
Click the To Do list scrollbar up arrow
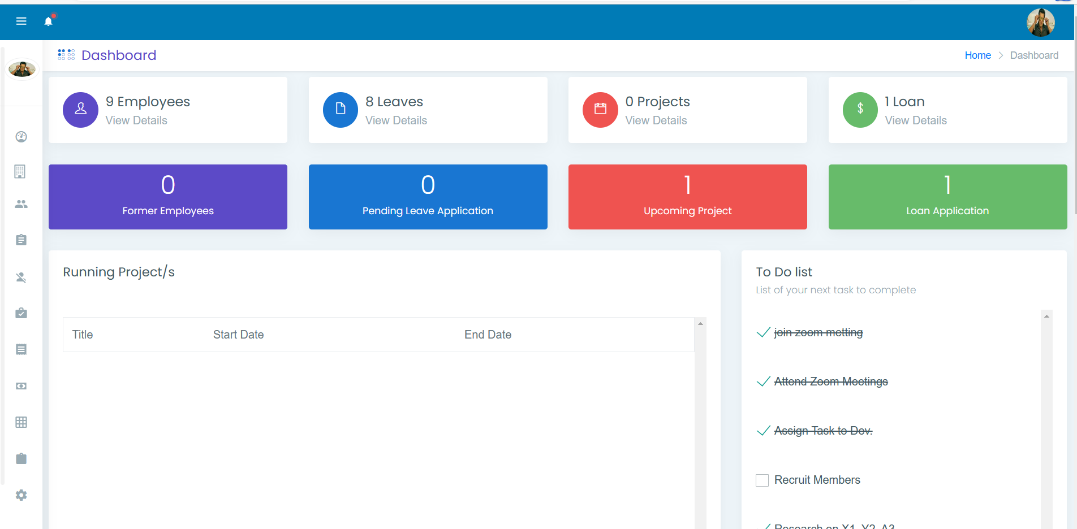1046,316
